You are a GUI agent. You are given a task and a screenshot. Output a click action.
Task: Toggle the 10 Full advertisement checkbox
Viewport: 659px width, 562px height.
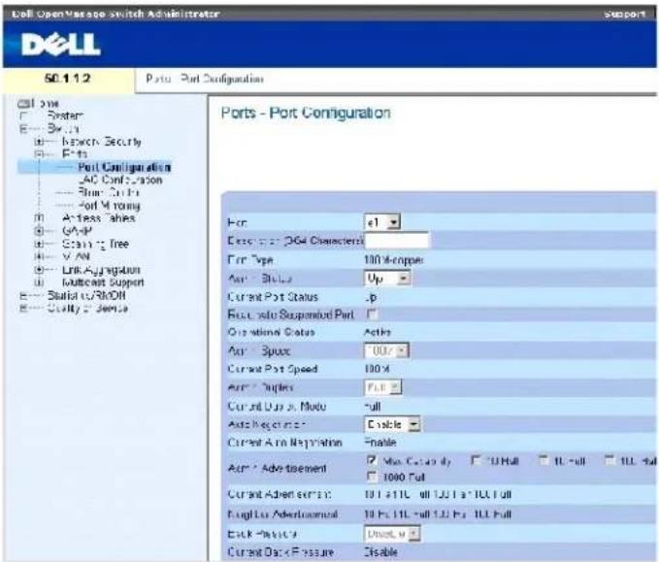coord(544,461)
